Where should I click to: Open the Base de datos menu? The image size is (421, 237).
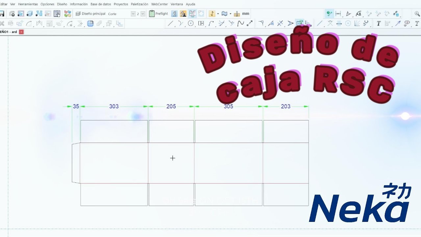coord(101,4)
